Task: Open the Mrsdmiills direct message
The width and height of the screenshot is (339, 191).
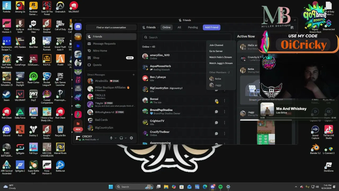Action: tap(111, 81)
